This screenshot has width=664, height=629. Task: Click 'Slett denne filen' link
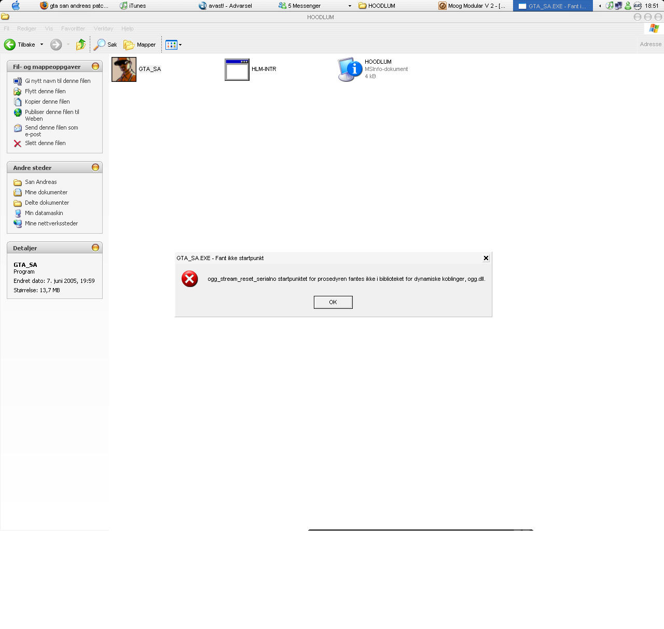click(45, 143)
